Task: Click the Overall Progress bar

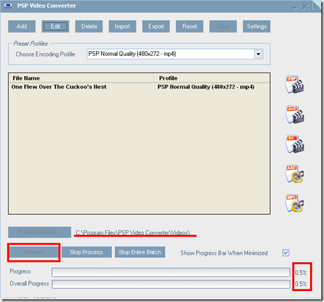Action: (171, 284)
